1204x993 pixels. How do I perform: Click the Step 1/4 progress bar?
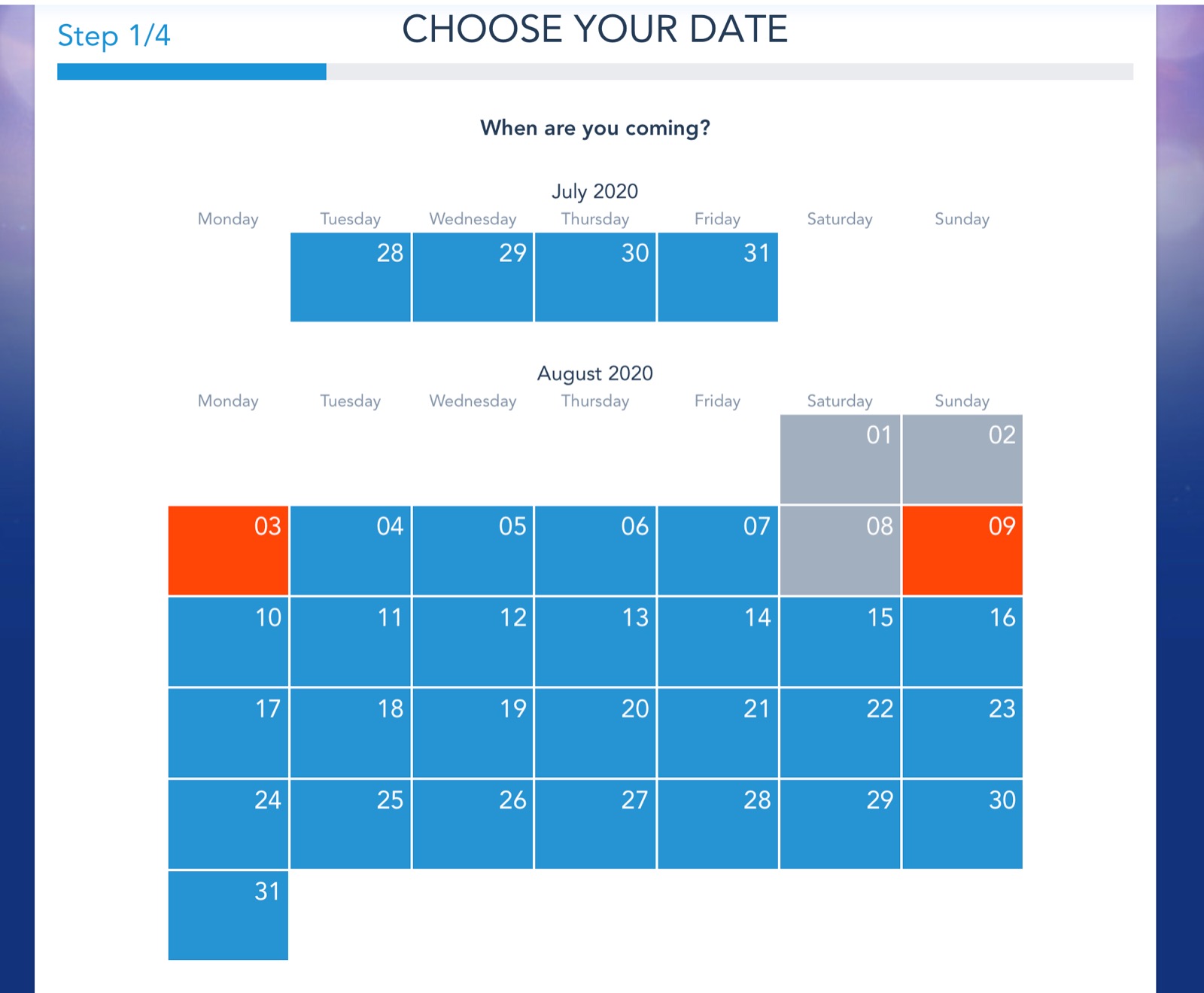595,72
